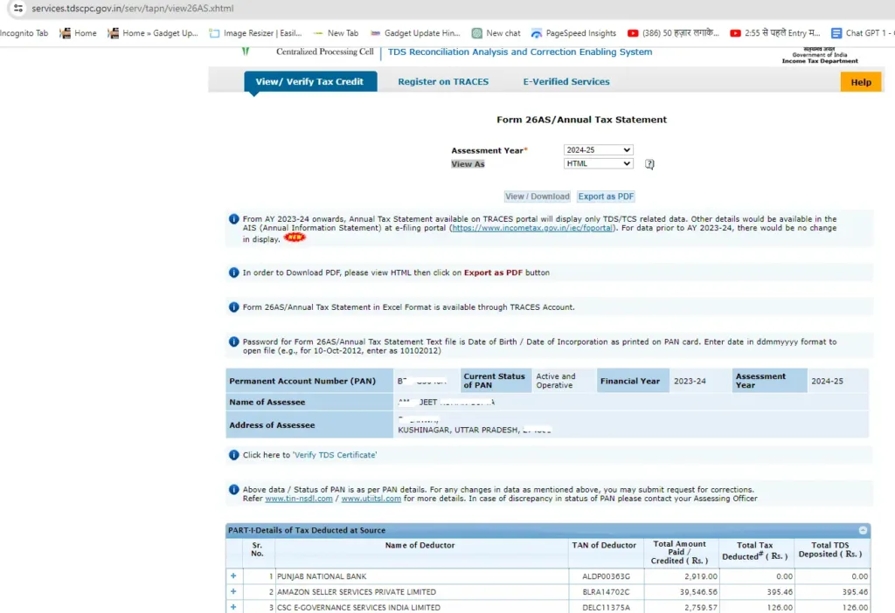895x613 pixels.
Task: Click the info icon beside the AY 2023-24 notice
Action: [x=233, y=219]
